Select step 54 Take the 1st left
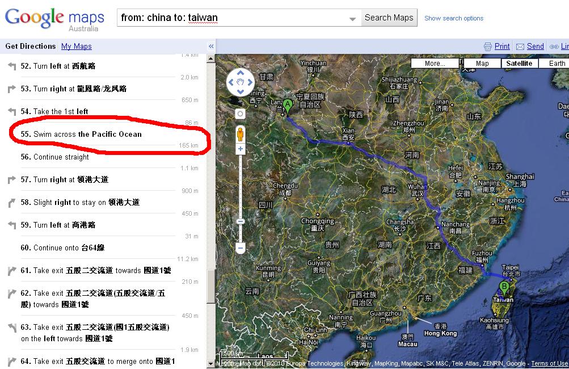 point(54,111)
